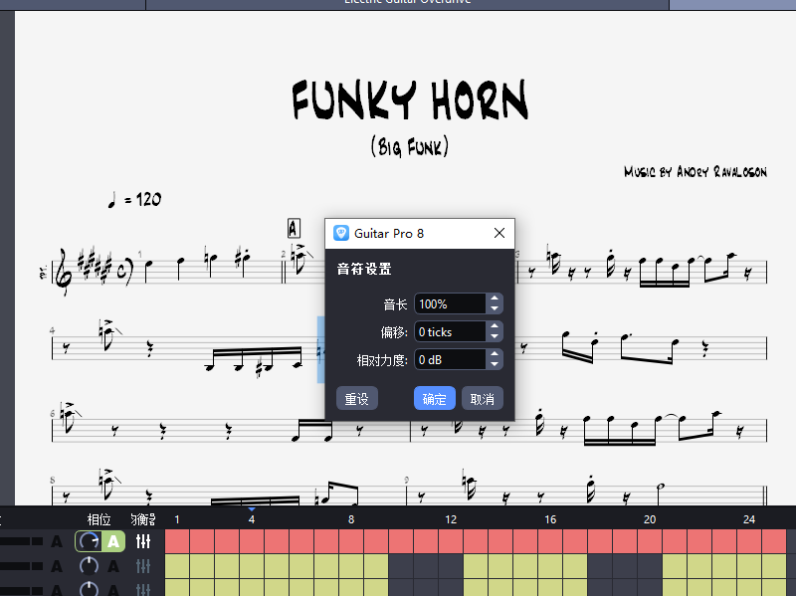Open the equalizer for the Electric Guitar Overdrive track
The image size is (796, 596).
(142, 540)
